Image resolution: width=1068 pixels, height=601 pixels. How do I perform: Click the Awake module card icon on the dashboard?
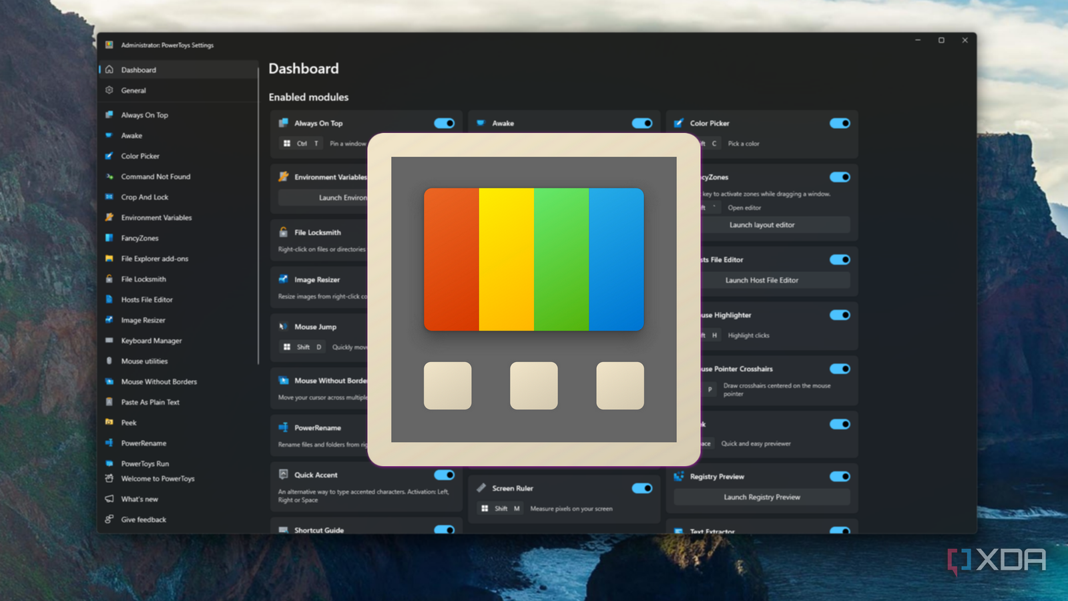click(481, 123)
